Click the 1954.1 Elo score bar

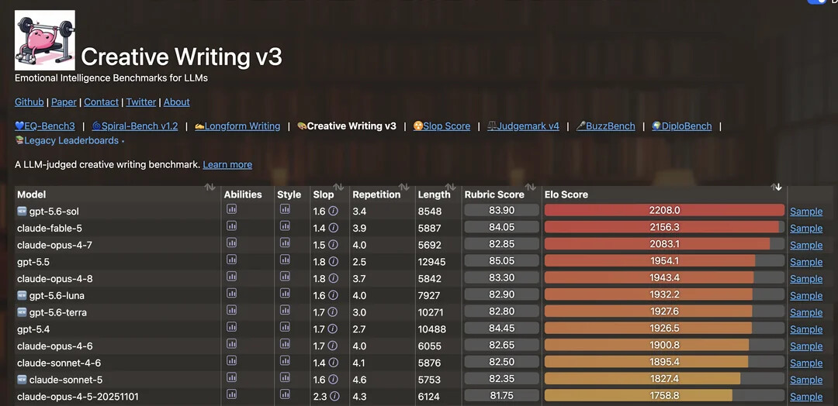tap(664, 261)
